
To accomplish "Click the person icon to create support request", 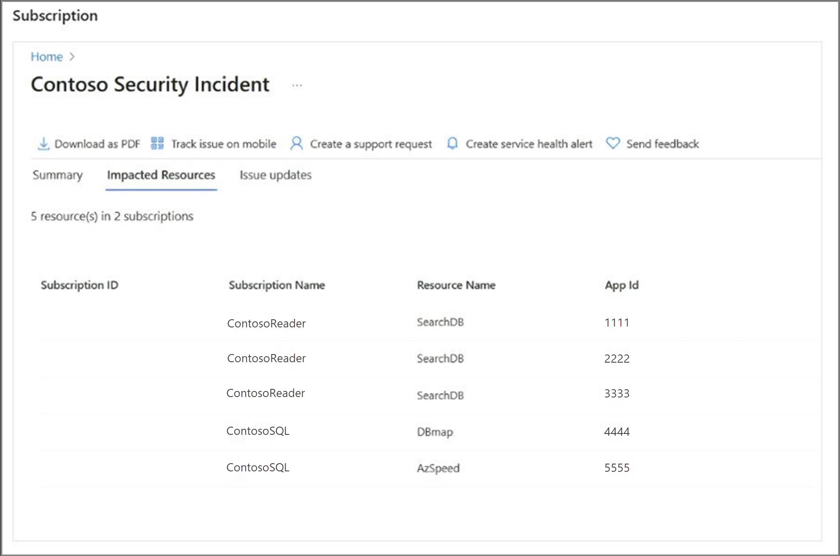I will [x=296, y=144].
